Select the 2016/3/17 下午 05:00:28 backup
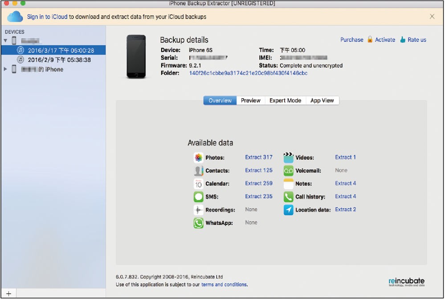The width and height of the screenshot is (445, 300). pyautogui.click(x=53, y=50)
